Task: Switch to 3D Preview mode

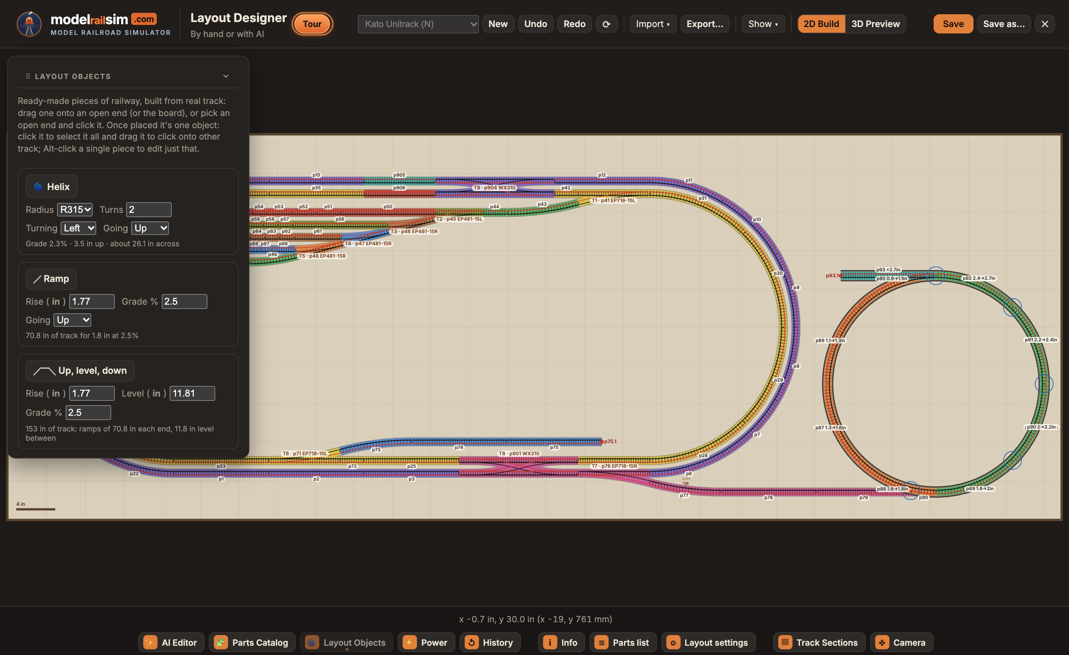Action: (875, 24)
